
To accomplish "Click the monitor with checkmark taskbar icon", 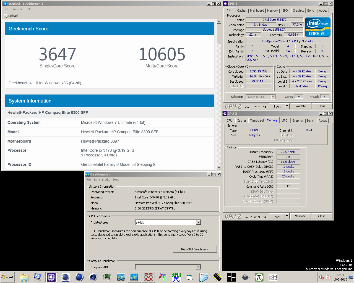I will [x=38, y=277].
